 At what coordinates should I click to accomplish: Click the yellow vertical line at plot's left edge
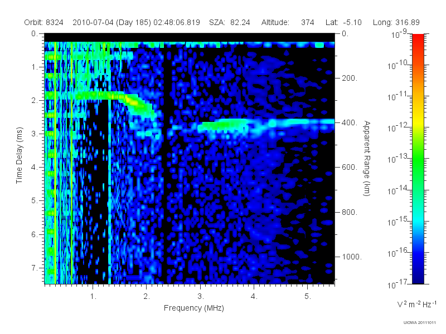coord(55,163)
